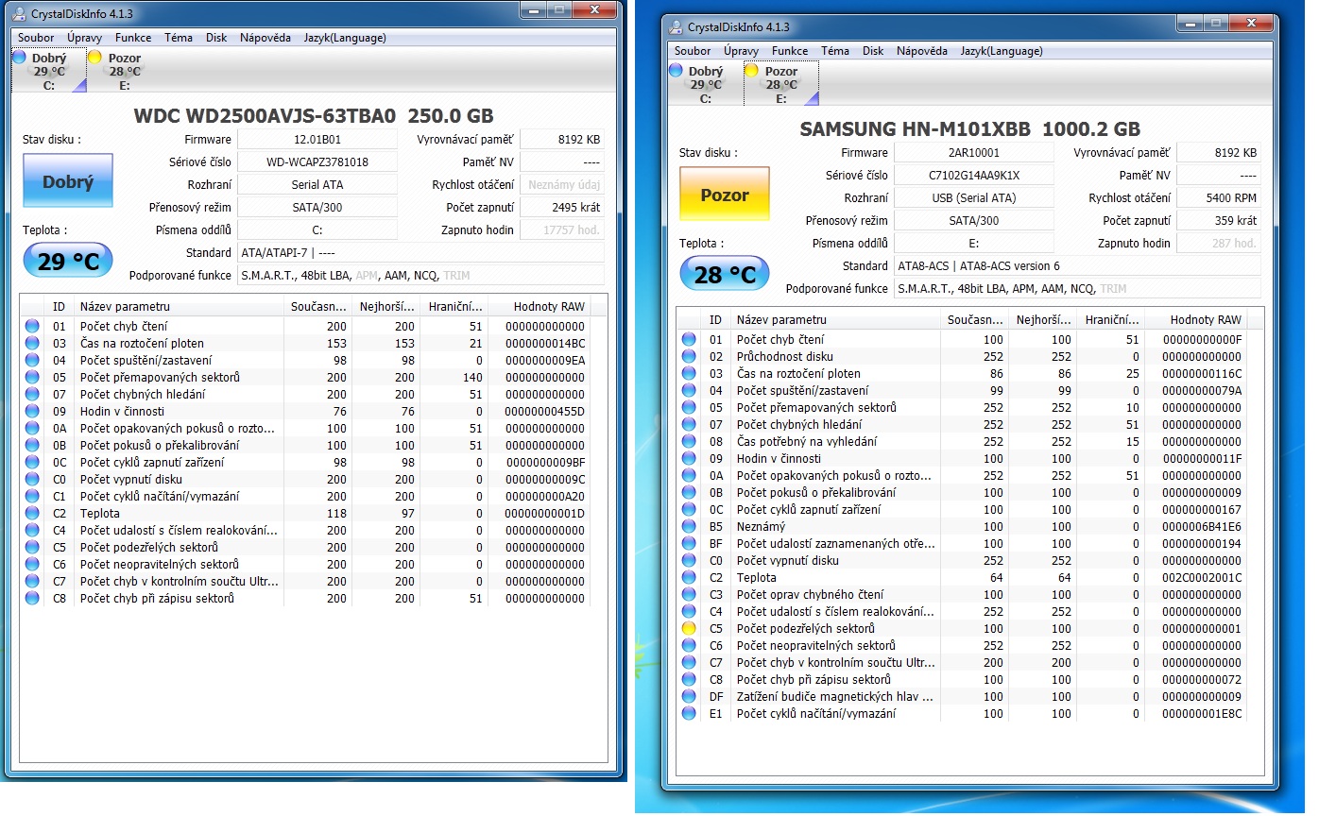Click the yellow status orb beside Počet podezřelých sektorů

689,629
